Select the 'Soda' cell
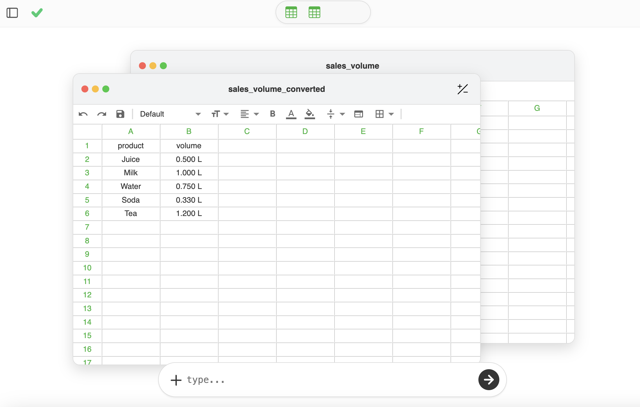The height and width of the screenshot is (407, 640). 131,200
